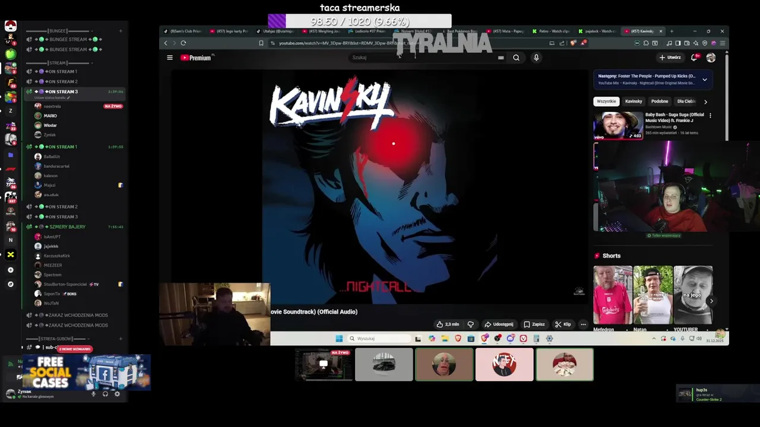The height and width of the screenshot is (427, 760).
Task: Open the Mefedron Shorts thumbnail
Action: (613, 295)
